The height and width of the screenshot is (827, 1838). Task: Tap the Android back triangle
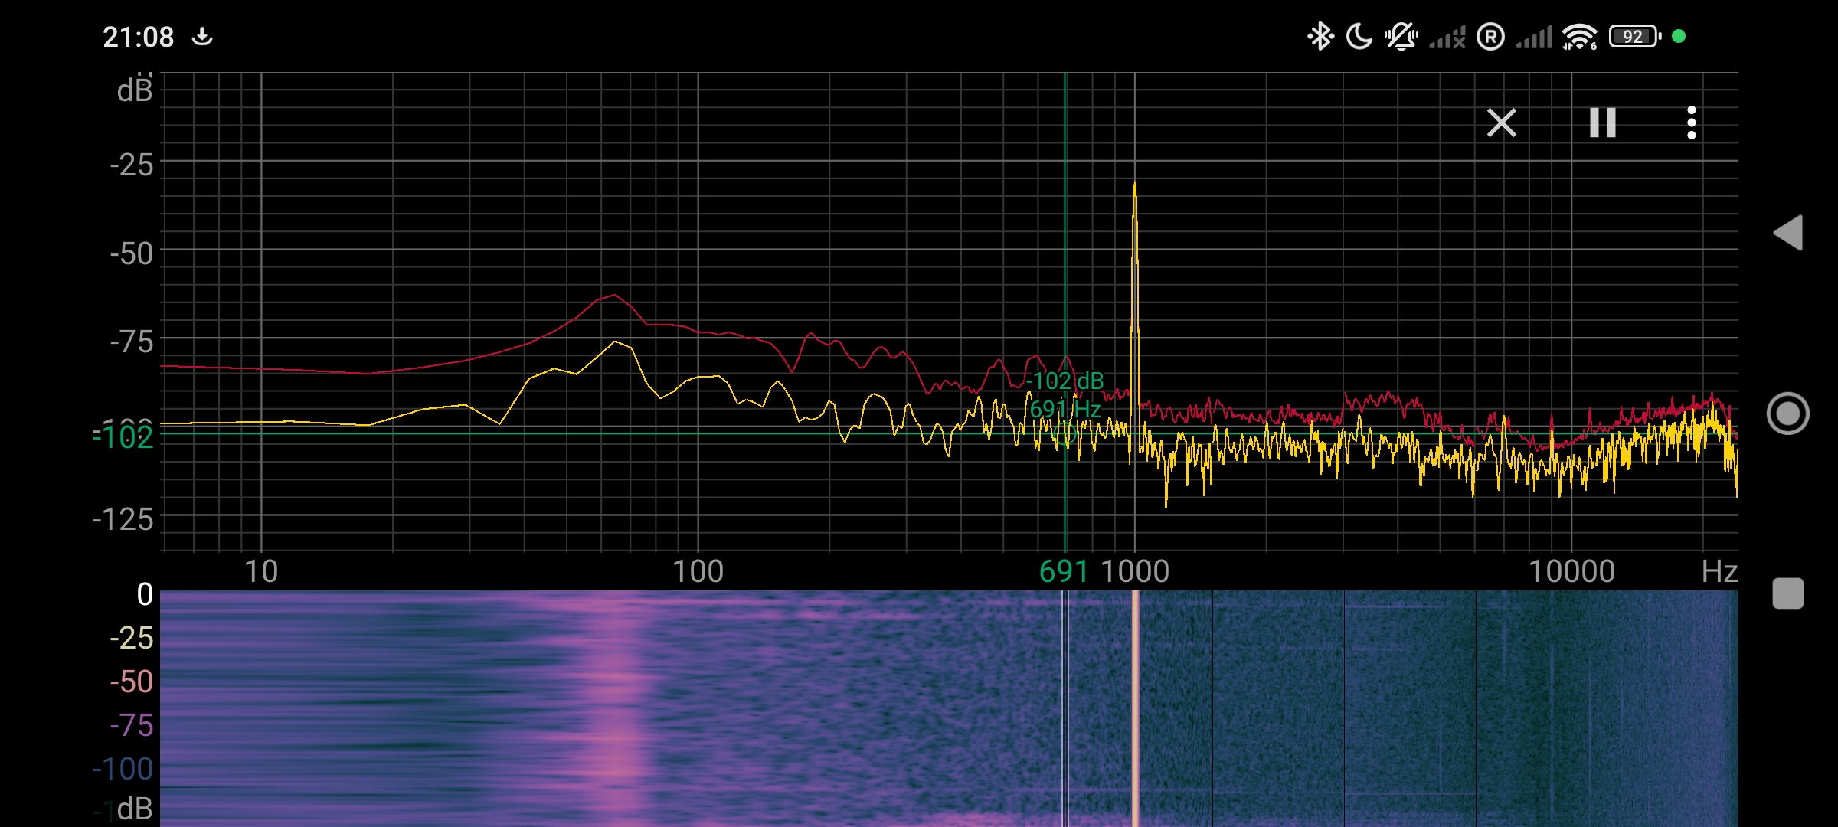pyautogui.click(x=1788, y=233)
